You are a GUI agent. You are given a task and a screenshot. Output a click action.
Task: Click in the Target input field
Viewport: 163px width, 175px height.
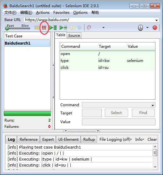click(92, 113)
